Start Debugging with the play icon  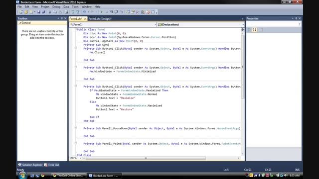coord(101,12)
